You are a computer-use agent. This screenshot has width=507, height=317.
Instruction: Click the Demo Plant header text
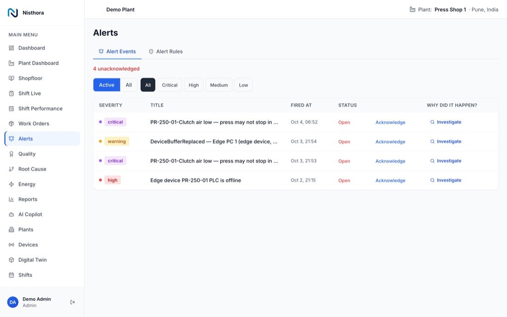pos(120,10)
